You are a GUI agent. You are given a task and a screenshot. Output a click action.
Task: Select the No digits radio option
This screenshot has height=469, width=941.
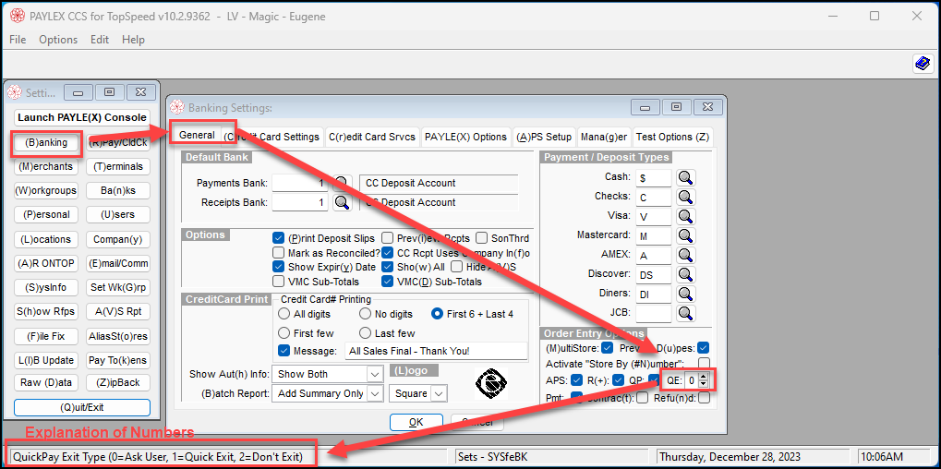[365, 314]
